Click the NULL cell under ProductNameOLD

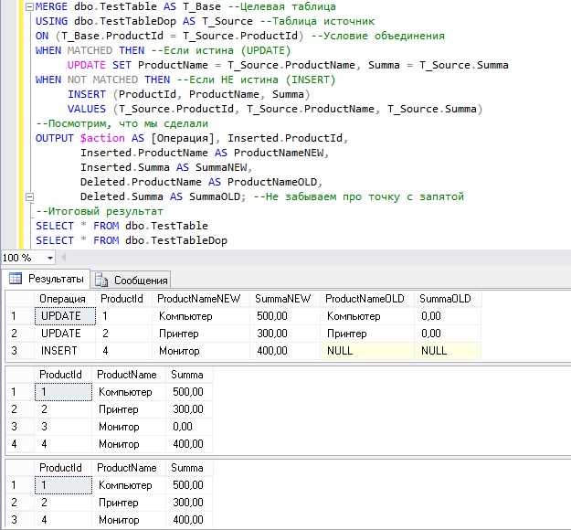pyautogui.click(x=368, y=351)
